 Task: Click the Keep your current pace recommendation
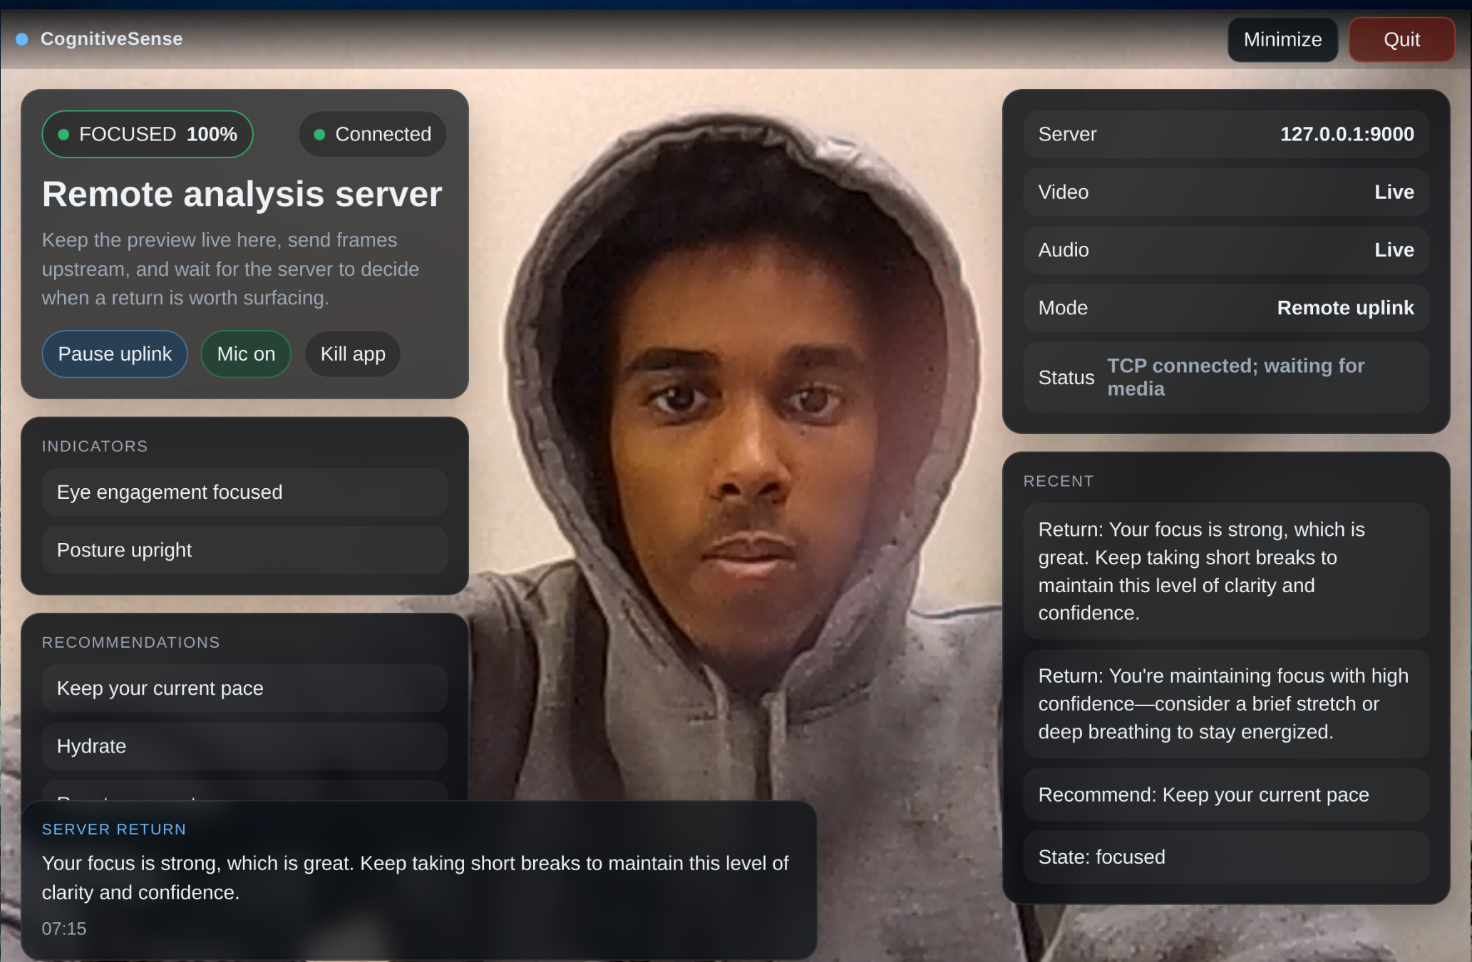click(245, 688)
